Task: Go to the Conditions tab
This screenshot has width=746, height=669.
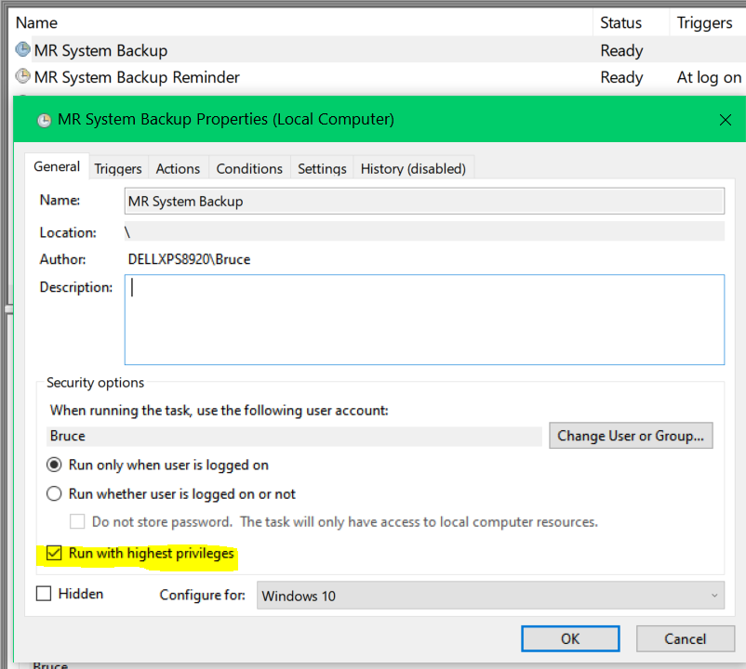Action: coord(249,168)
